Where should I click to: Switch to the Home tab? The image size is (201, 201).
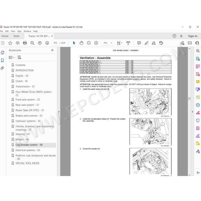pos(5,36)
